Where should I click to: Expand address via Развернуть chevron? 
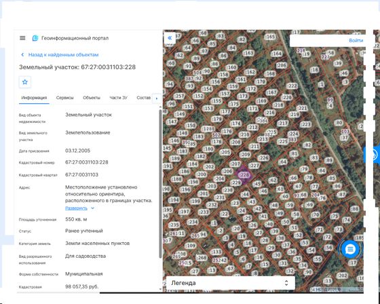pos(92,208)
